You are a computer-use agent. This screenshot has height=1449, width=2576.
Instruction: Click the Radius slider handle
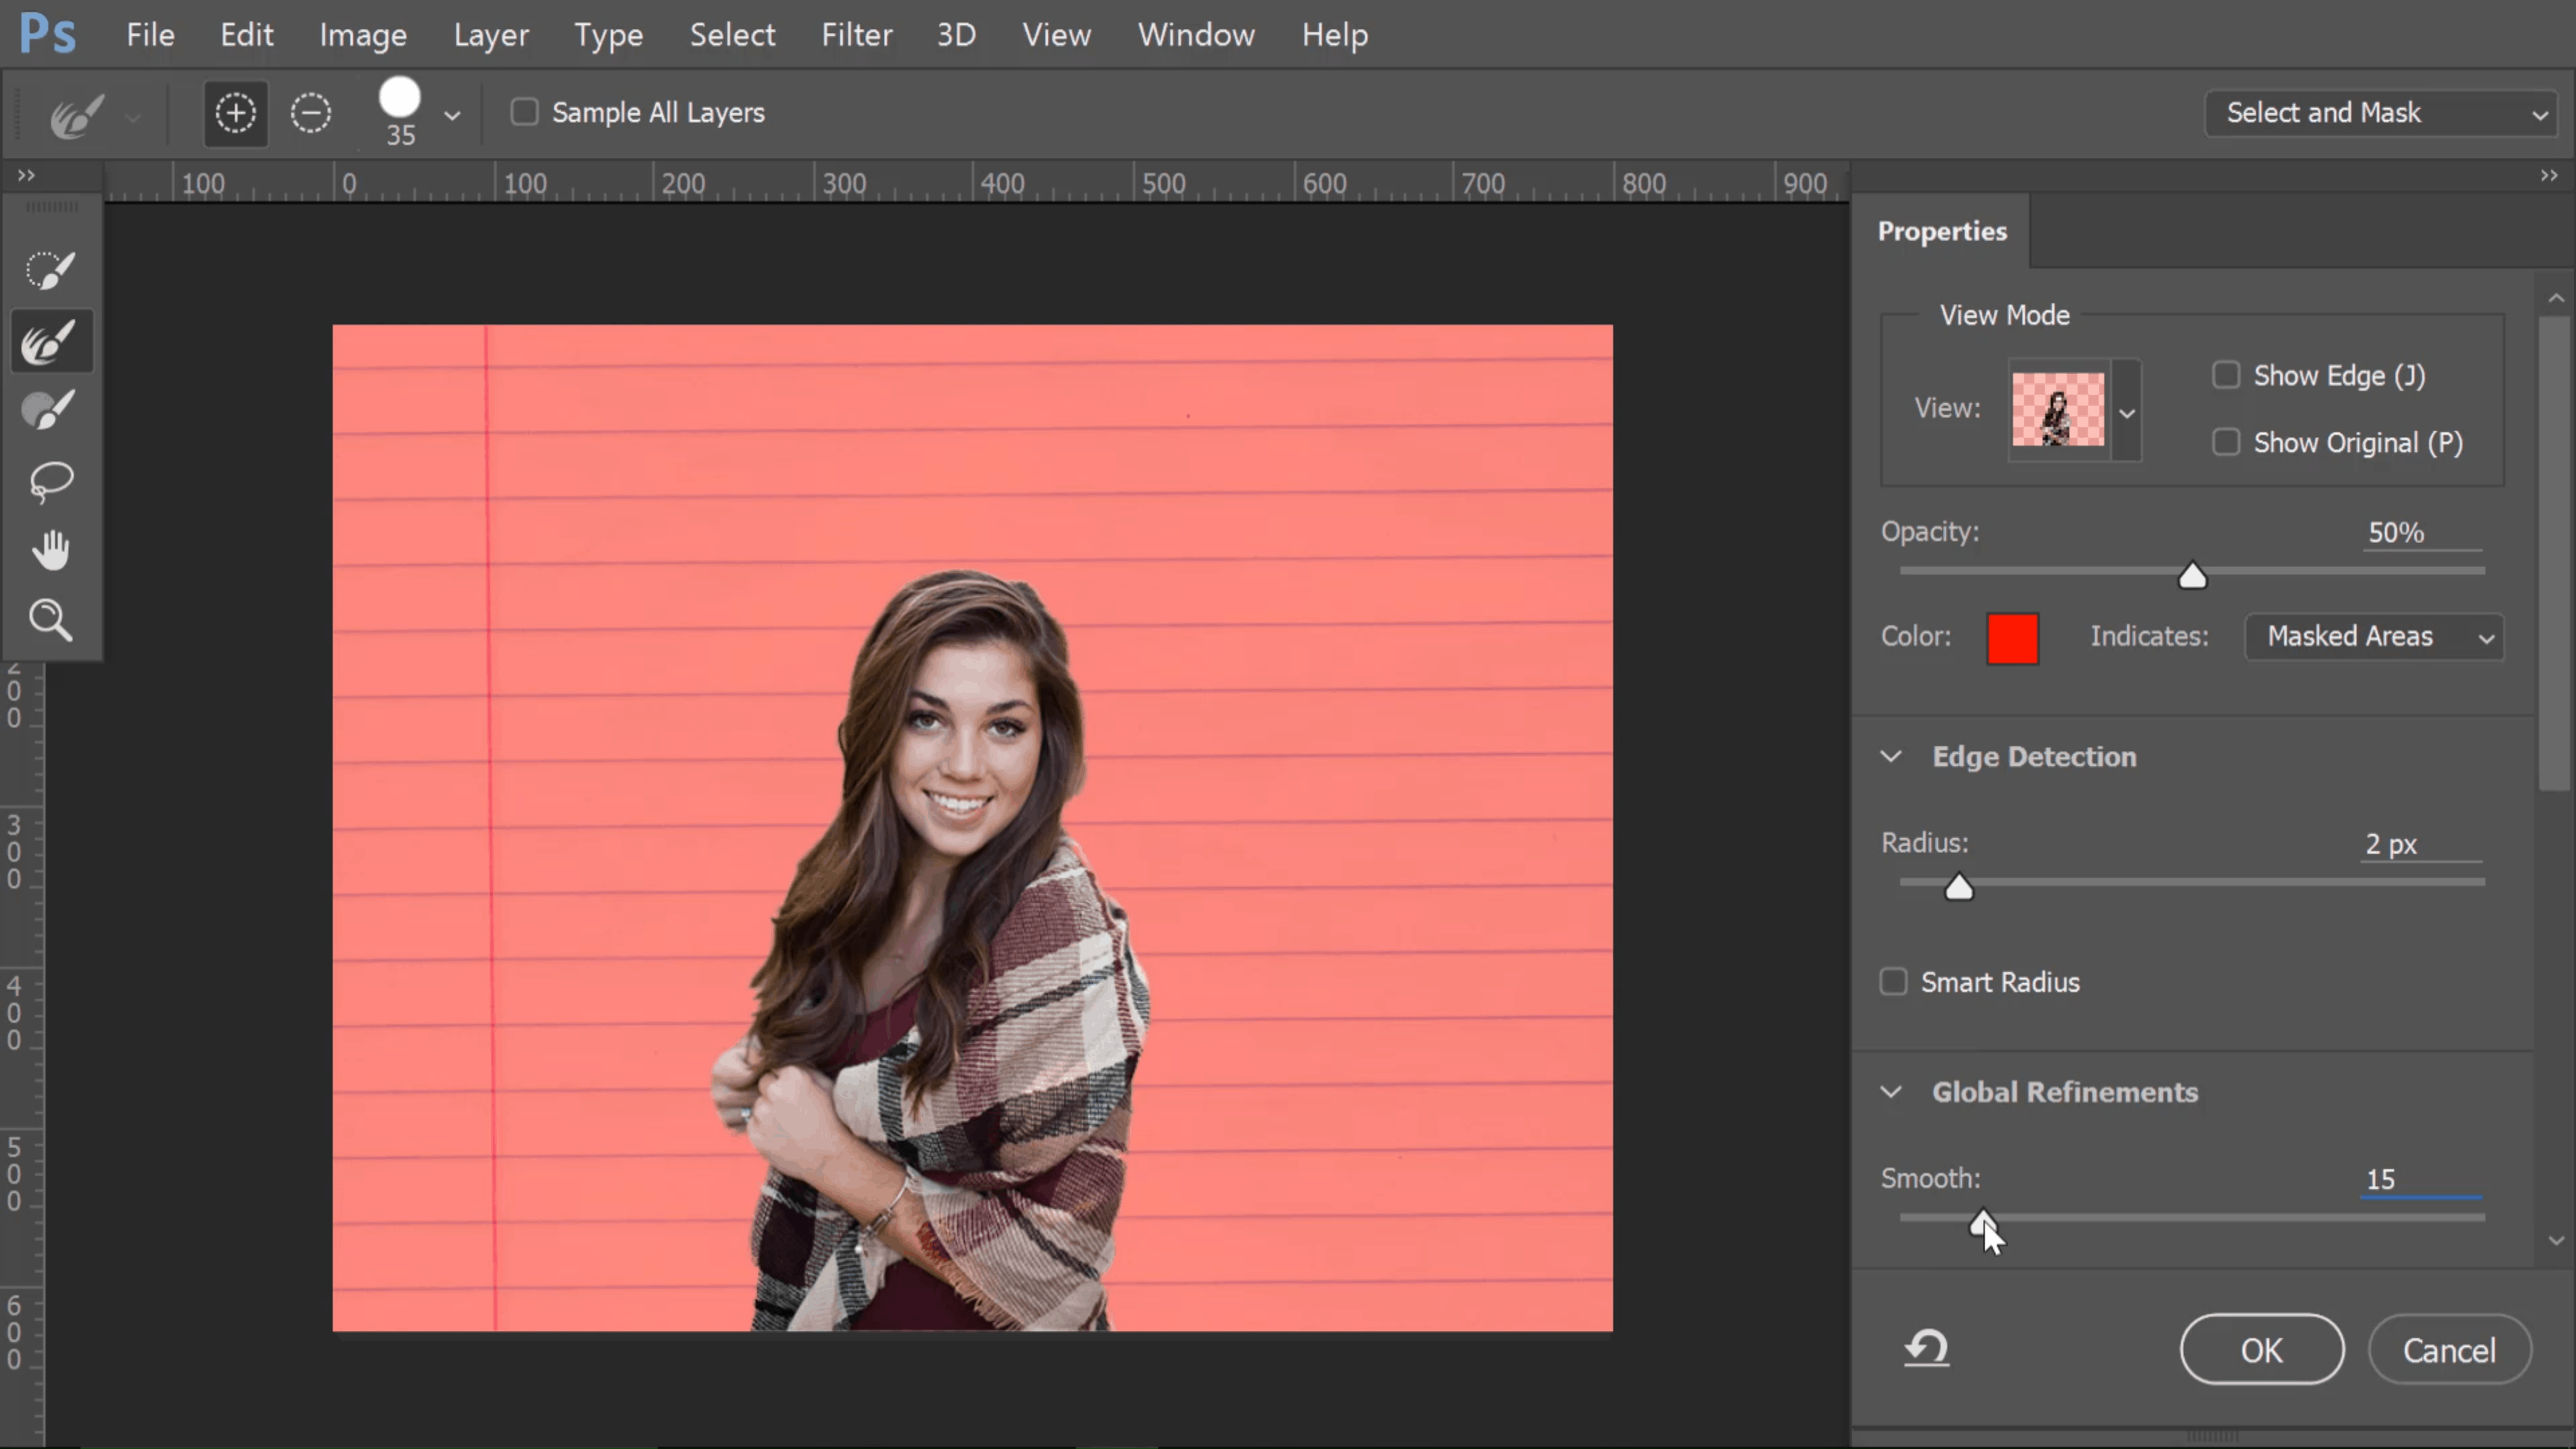(1959, 887)
